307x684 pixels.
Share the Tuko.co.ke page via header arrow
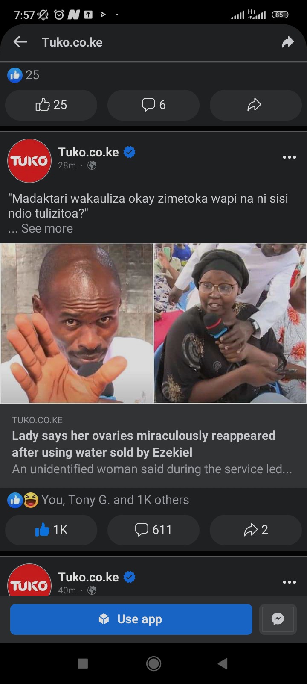coord(288,42)
